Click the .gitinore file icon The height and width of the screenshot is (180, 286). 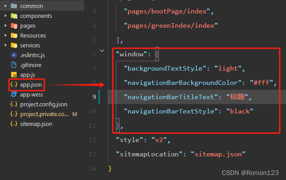tap(14, 65)
